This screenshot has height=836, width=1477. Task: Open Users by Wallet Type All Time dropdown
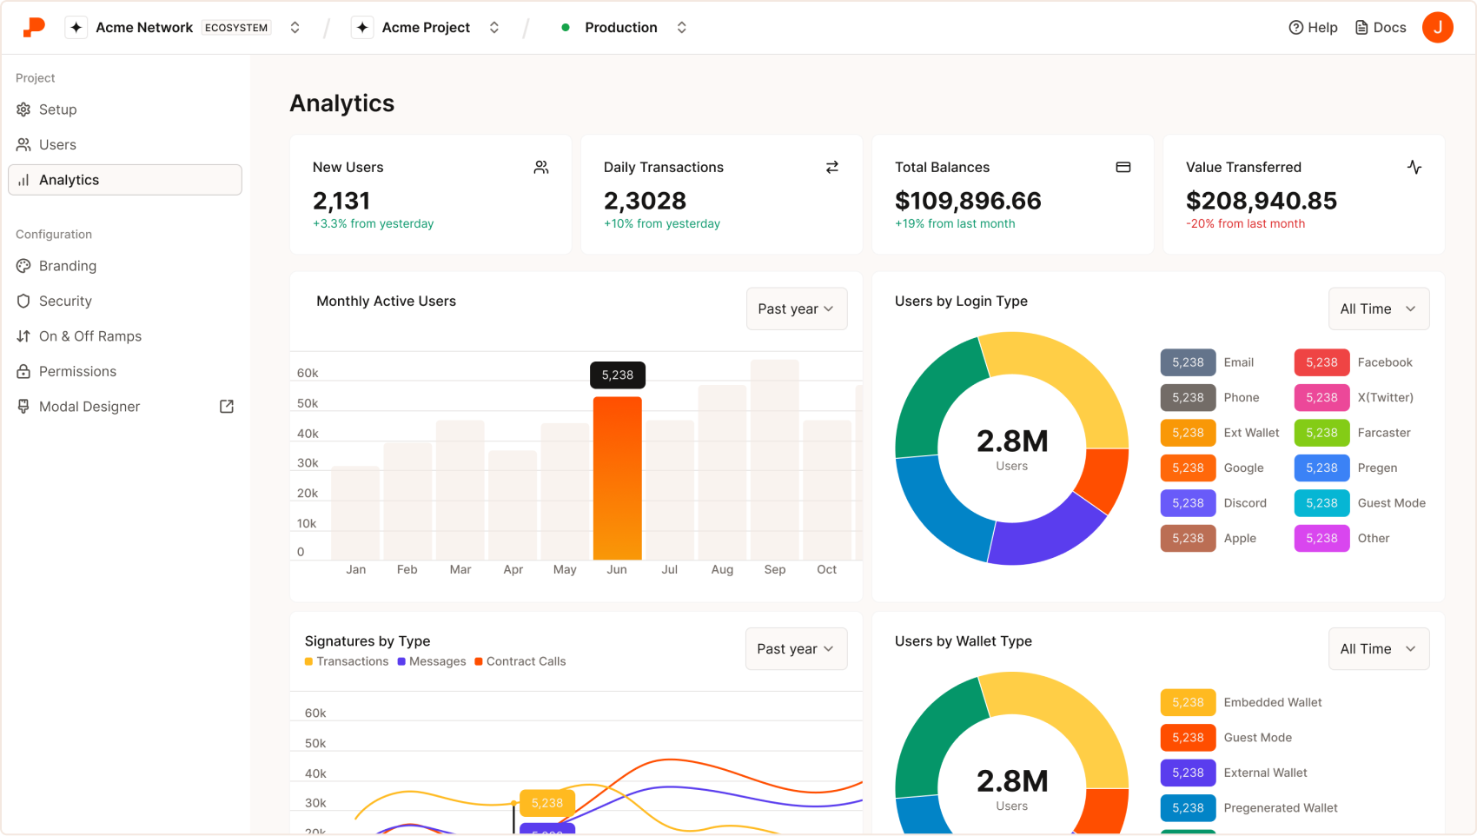(x=1379, y=648)
